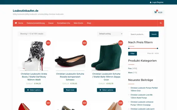177x110 pixels.
Task: Focus the Search products input field
Action: click(x=139, y=34)
